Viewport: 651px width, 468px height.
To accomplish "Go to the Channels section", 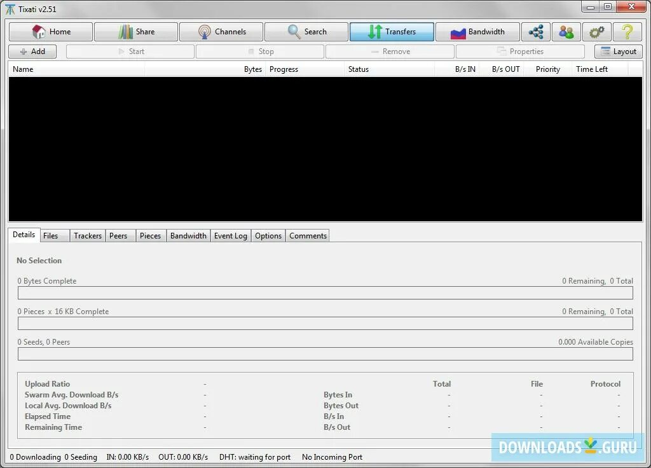I will pyautogui.click(x=221, y=32).
